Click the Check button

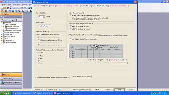click(108, 90)
